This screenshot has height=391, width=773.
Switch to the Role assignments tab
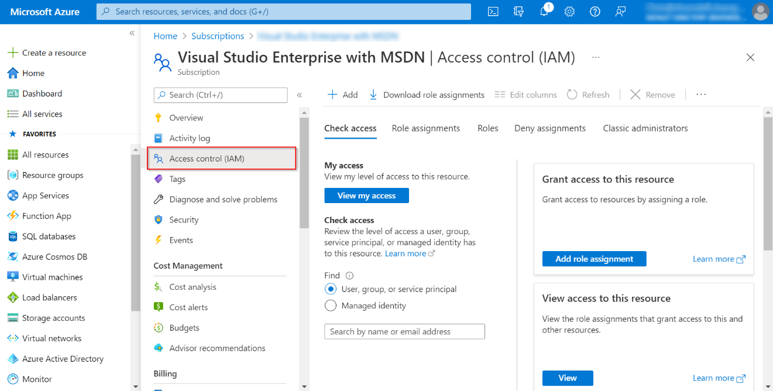click(x=426, y=128)
